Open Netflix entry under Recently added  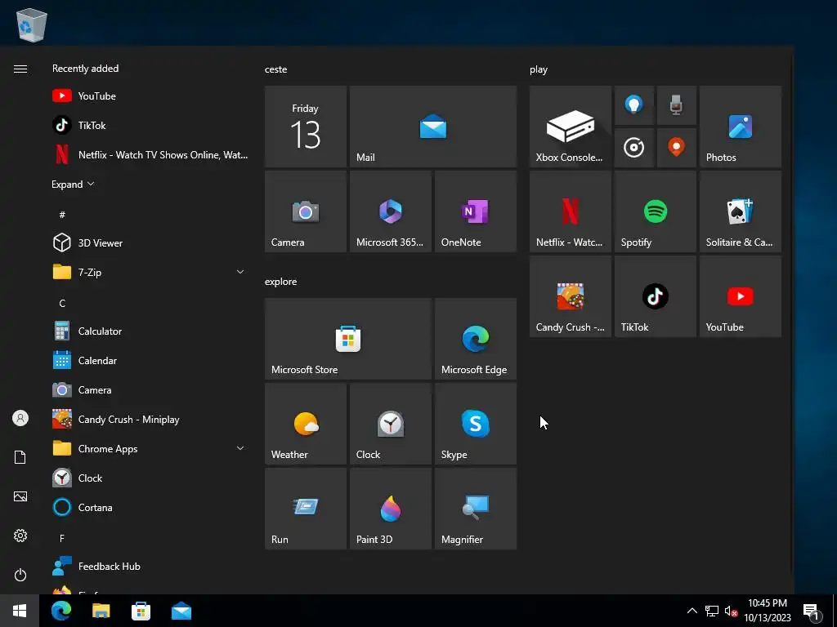[x=150, y=154]
